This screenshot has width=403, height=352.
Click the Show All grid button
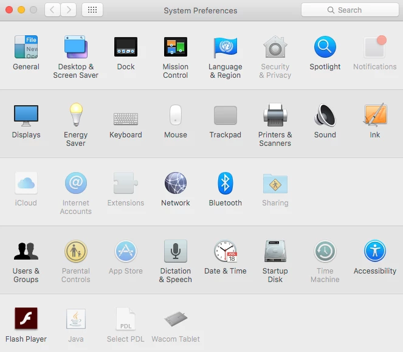click(x=92, y=10)
